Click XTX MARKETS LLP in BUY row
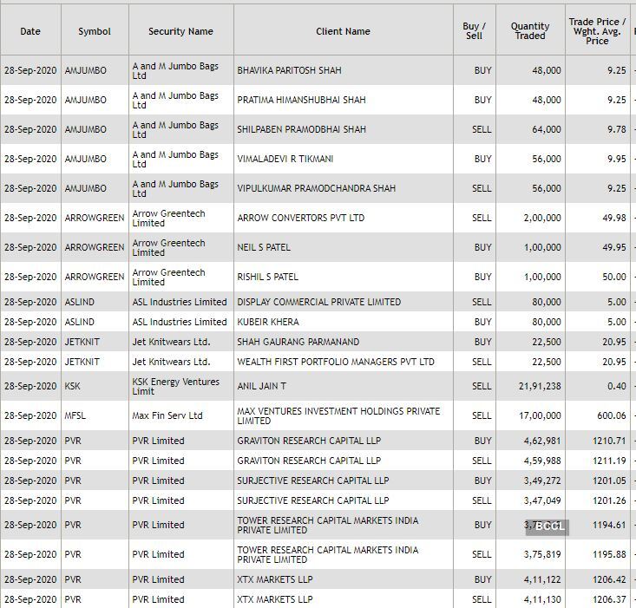This screenshot has width=636, height=608. (275, 579)
